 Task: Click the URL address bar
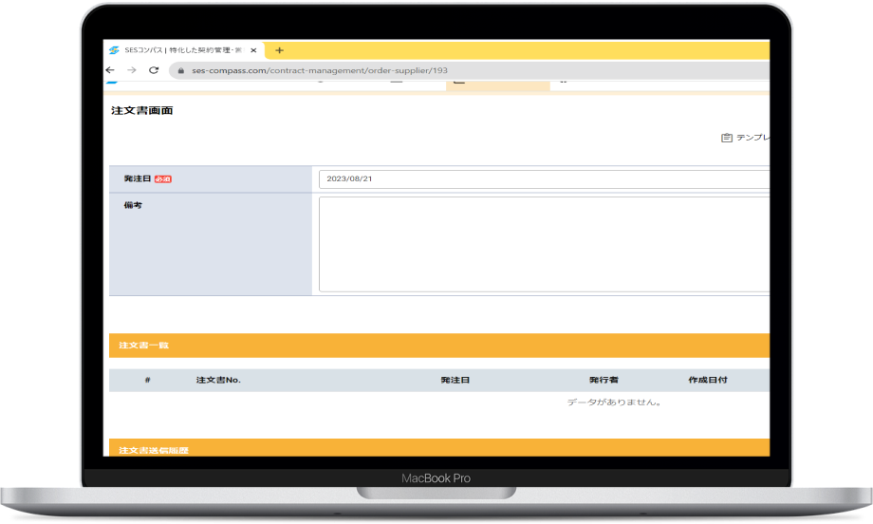(x=471, y=70)
